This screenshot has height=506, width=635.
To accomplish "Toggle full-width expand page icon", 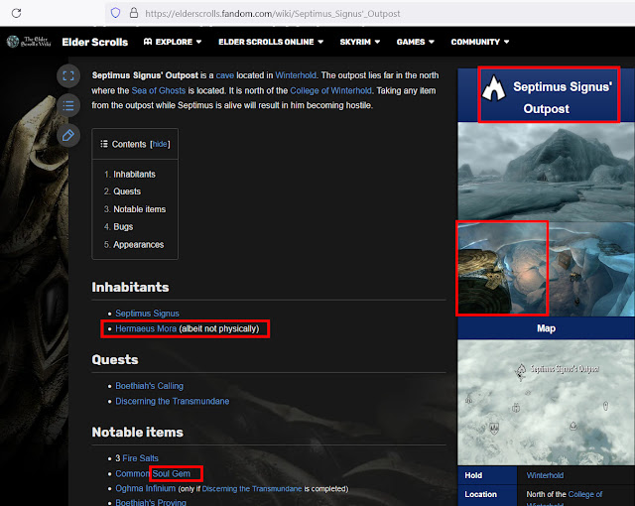I will [68, 76].
